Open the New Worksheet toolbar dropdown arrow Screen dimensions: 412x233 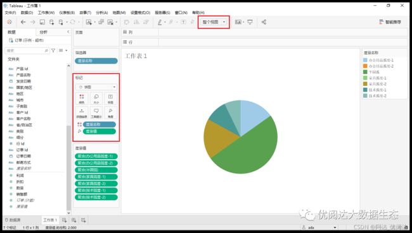[x=94, y=22]
